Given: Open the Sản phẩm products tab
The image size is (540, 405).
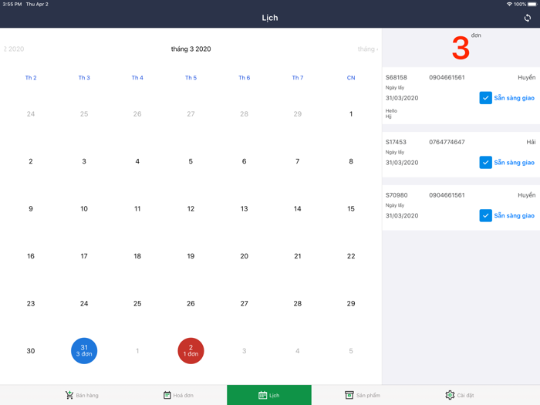Looking at the screenshot, I should tap(363, 395).
